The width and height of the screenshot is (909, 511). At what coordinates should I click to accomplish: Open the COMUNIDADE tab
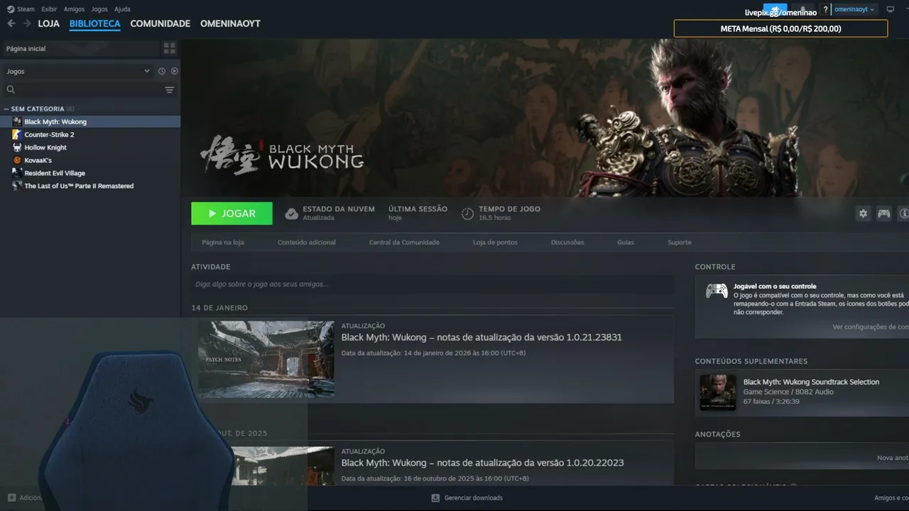pyautogui.click(x=160, y=23)
